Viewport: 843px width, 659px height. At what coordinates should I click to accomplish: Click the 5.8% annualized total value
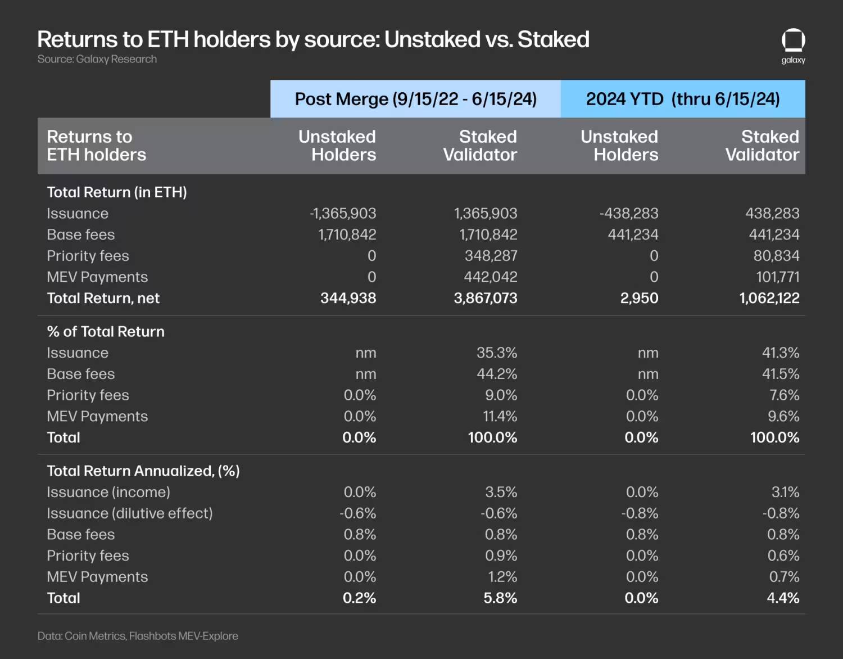pos(500,598)
